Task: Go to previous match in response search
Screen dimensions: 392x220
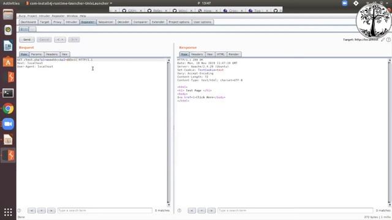Action: click(202, 210)
